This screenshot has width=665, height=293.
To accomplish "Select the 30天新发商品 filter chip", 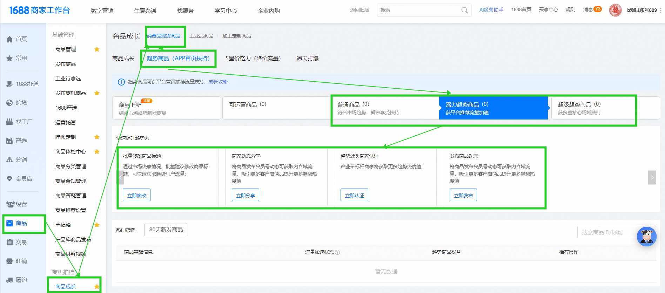I will point(166,230).
